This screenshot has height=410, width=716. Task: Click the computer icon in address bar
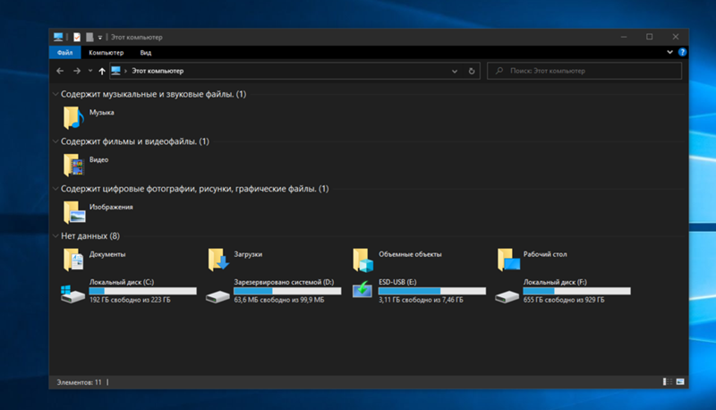(x=116, y=71)
